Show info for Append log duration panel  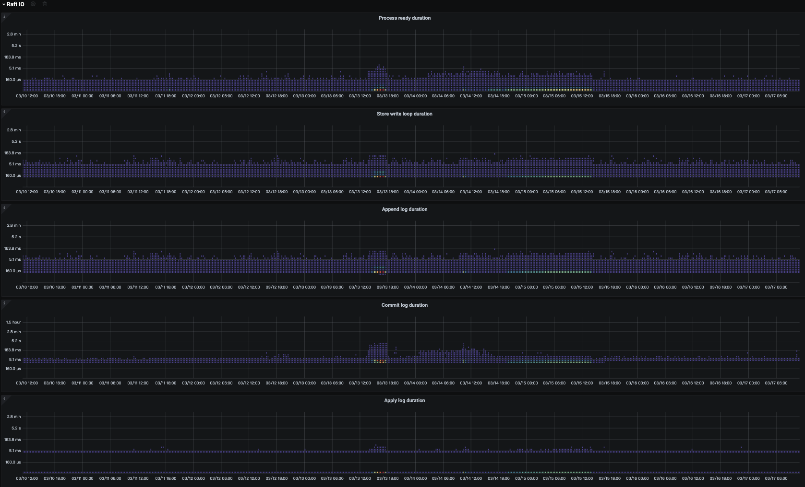[4, 208]
